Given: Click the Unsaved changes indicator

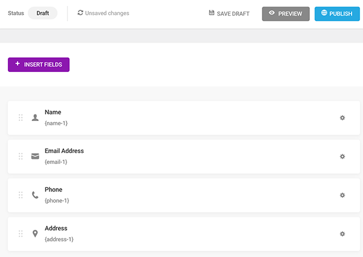Looking at the screenshot, I should [x=103, y=13].
